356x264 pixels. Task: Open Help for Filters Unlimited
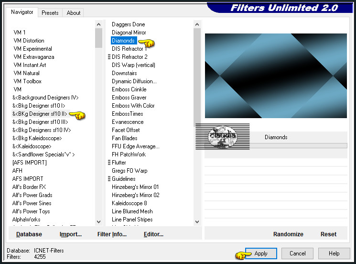pos(334,253)
